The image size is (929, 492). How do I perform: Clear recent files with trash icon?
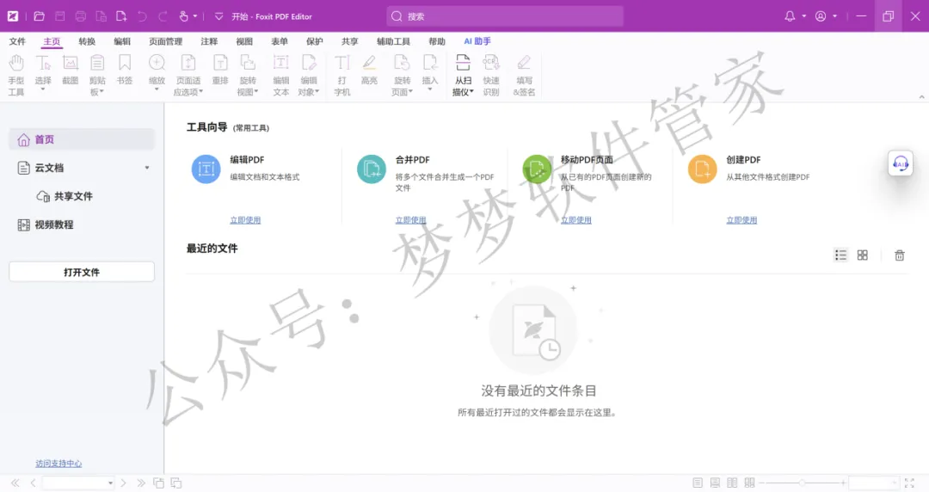click(900, 255)
